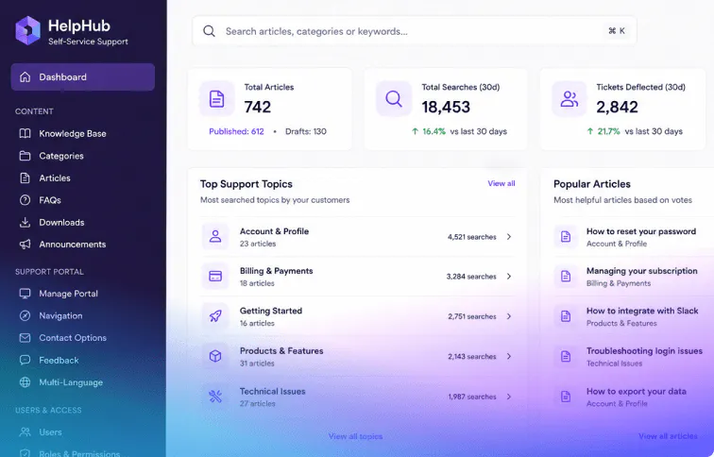This screenshot has height=457, width=714.
Task: Expand Account & Profile row chevron
Action: (509, 237)
